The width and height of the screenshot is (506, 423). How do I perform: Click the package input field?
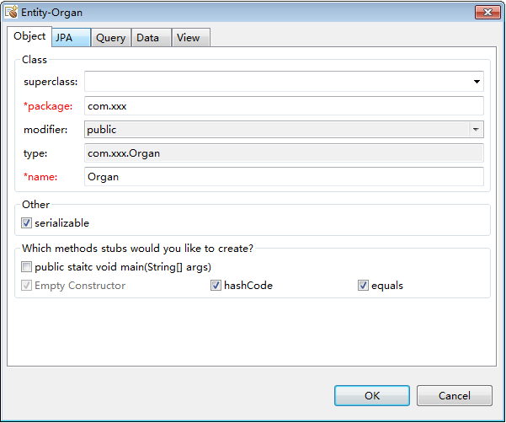[x=284, y=106]
